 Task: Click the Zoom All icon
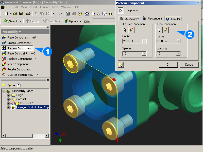point(87,13)
